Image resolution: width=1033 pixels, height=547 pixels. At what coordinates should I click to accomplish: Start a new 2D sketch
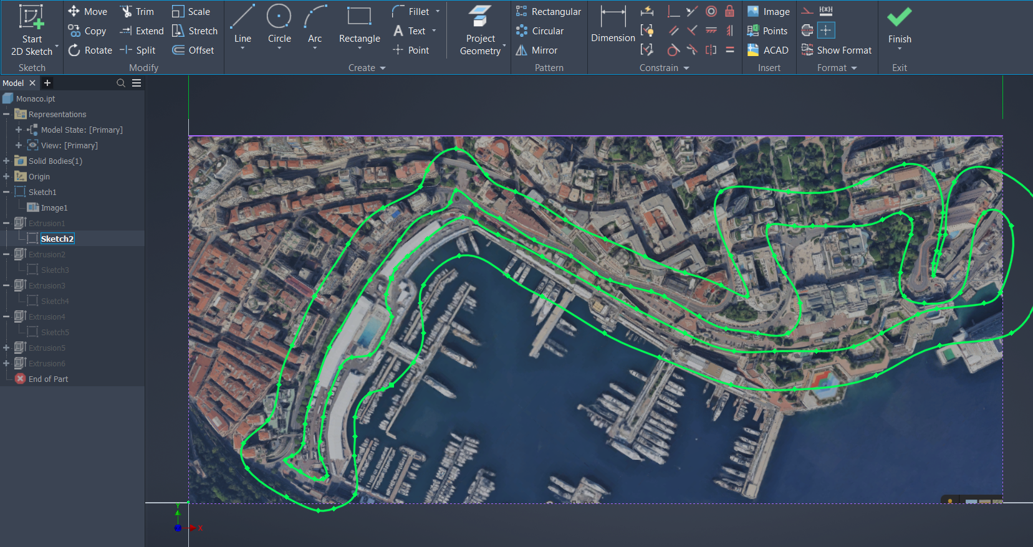pos(32,31)
